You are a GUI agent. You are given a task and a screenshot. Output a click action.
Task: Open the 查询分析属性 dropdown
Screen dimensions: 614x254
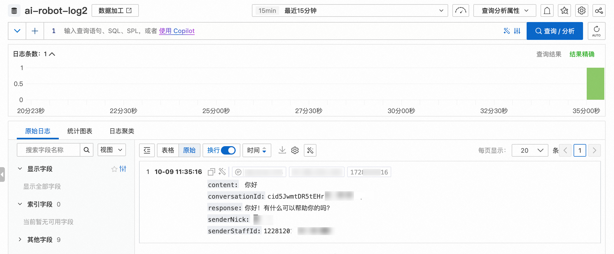coord(505,10)
